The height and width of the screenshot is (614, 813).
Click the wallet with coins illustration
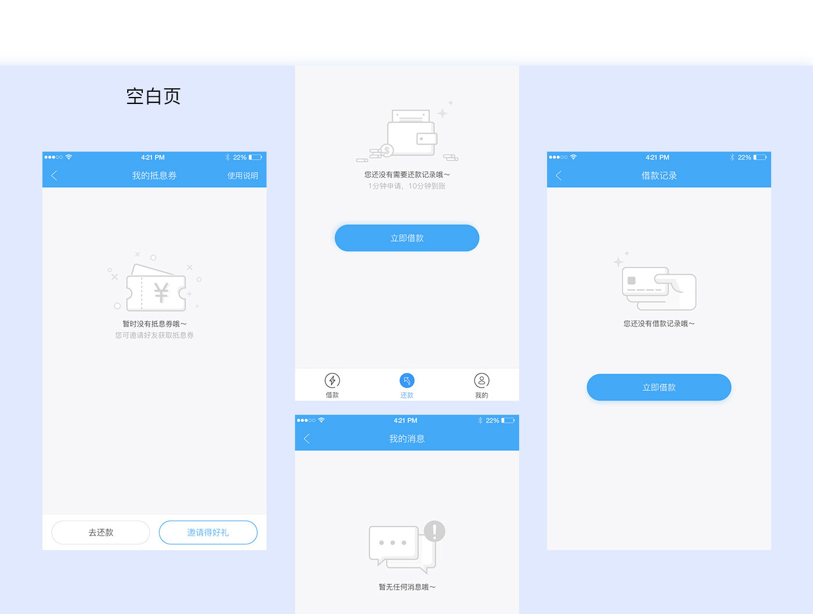408,135
